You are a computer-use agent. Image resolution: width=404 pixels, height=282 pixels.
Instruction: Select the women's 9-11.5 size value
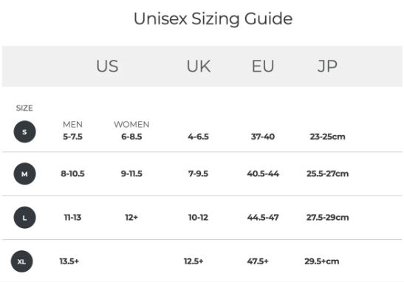(131, 173)
